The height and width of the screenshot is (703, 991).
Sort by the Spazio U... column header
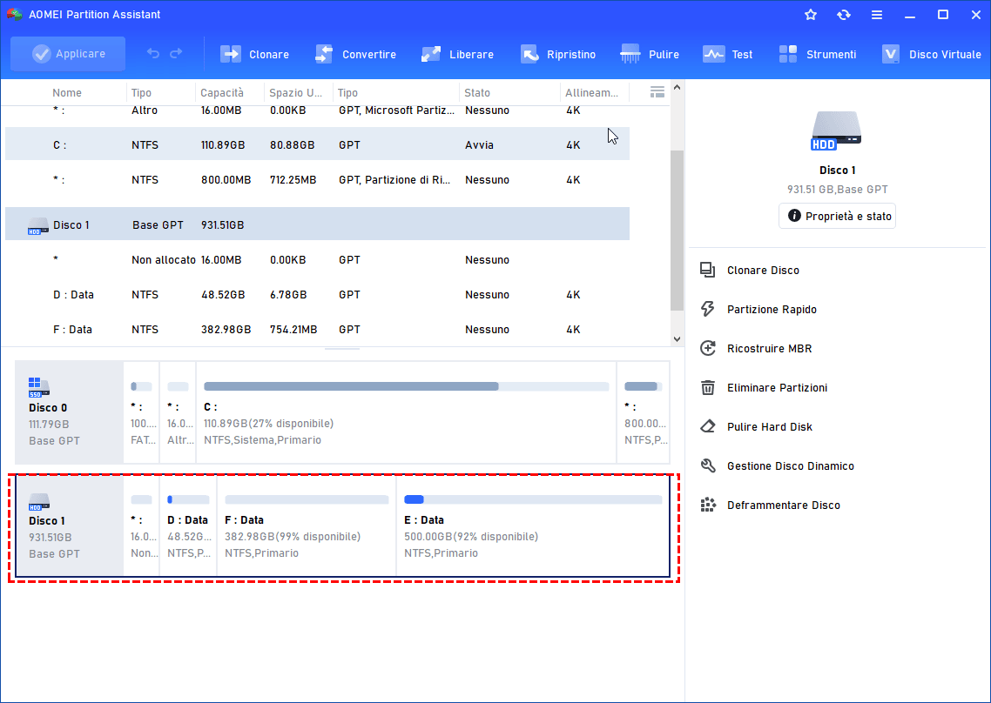296,93
